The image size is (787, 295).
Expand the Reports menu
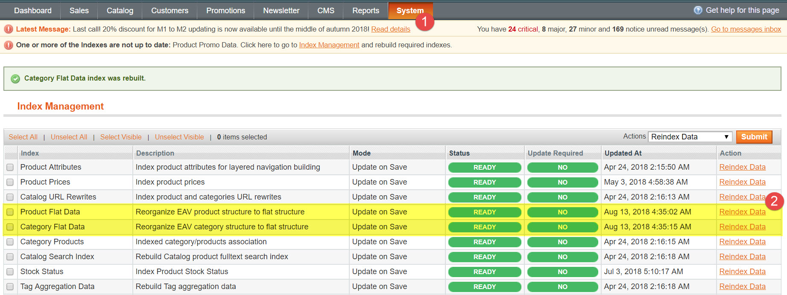tap(366, 11)
